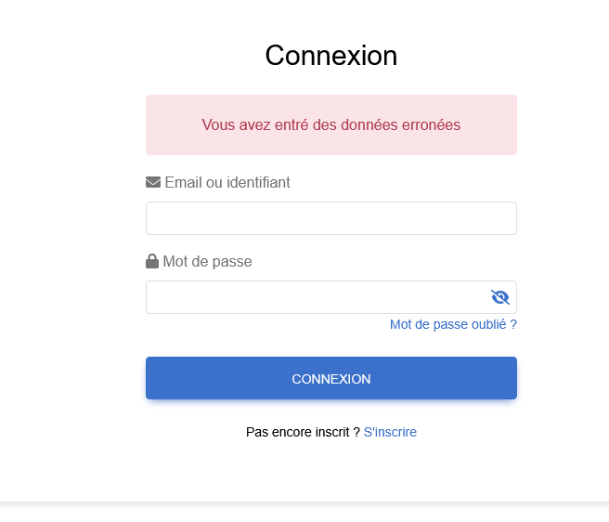609x522 pixels.
Task: Click the Email ou identifiant label text
Action: 227,182
